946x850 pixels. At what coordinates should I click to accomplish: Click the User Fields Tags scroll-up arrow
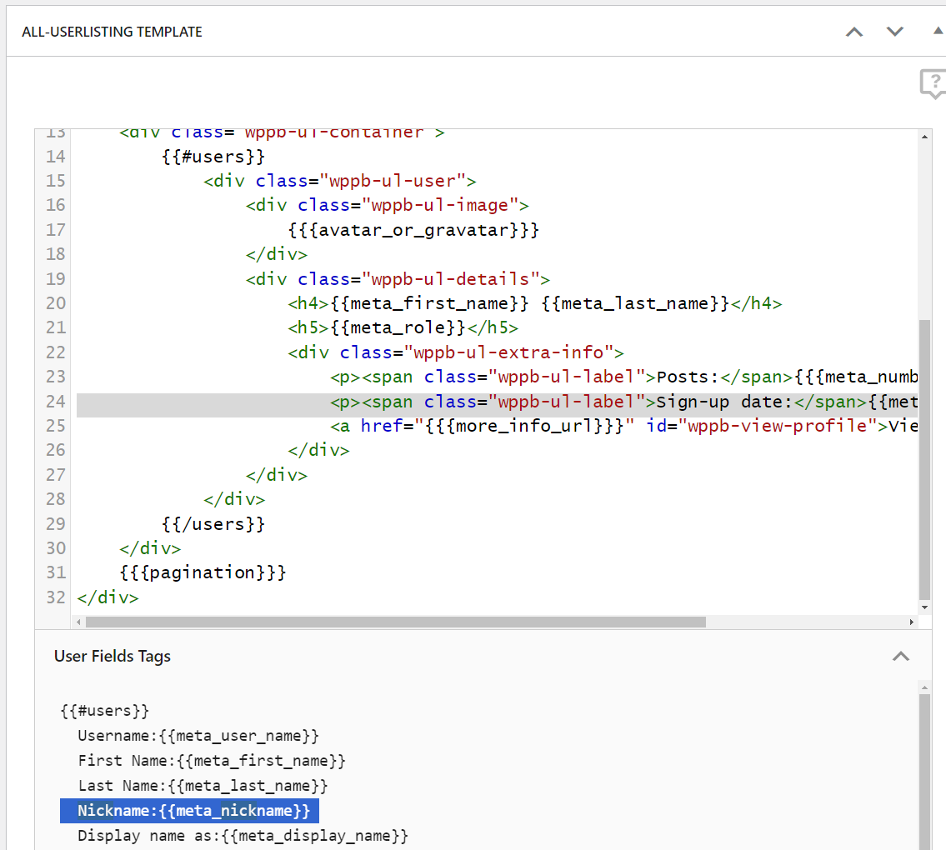(924, 687)
